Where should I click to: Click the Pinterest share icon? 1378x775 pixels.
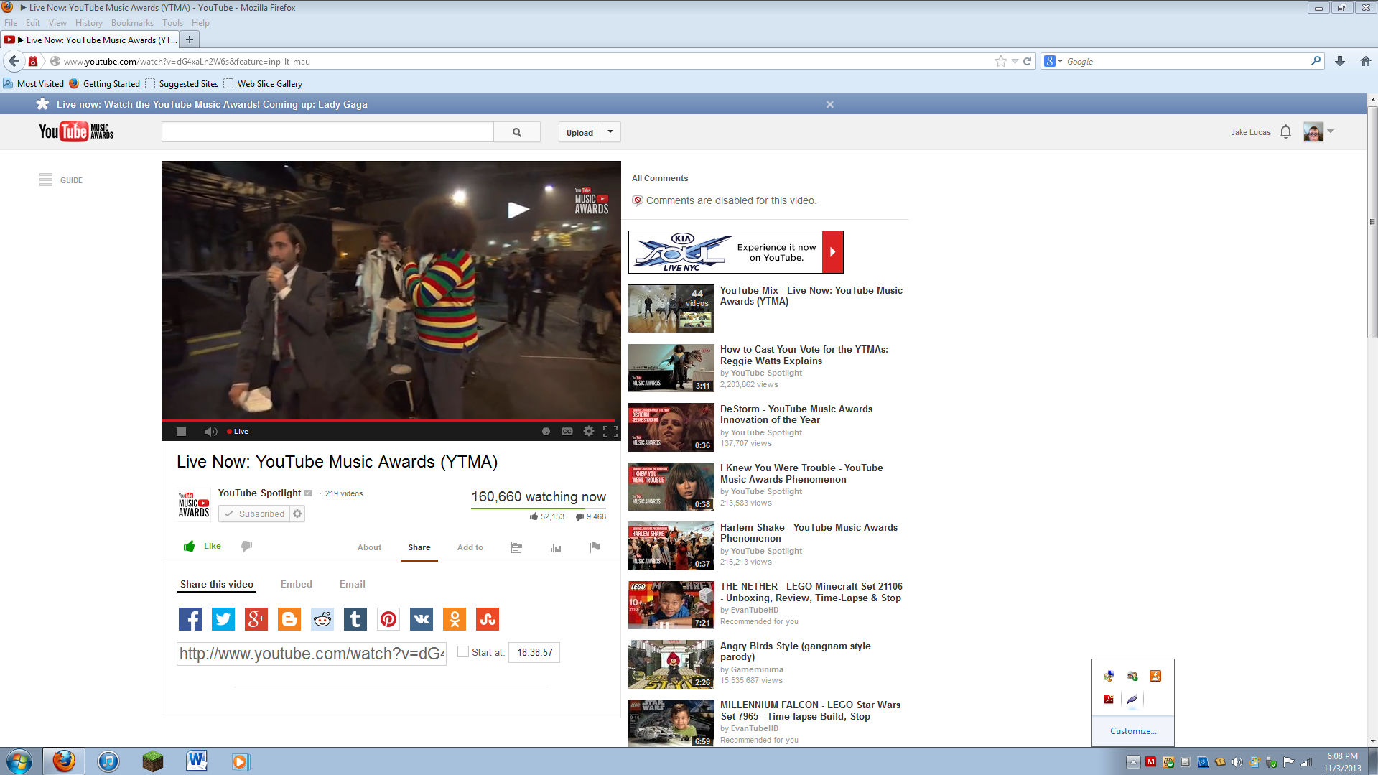pyautogui.click(x=388, y=619)
